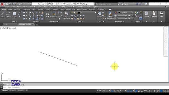Image resolution: width=169 pixels, height=95 pixels.
Task: Select the Copy tool in Modify panel
Action: click(30, 16)
